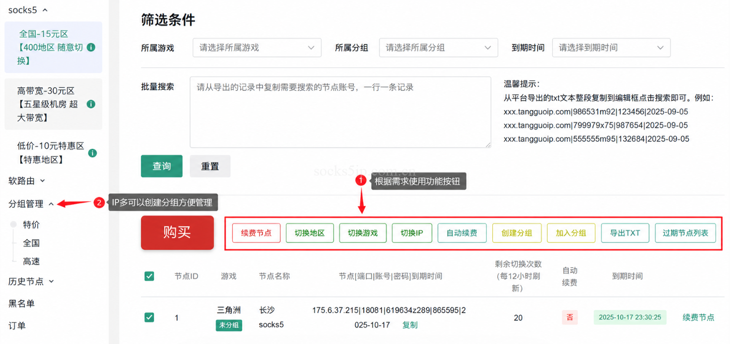Click the 未分组 tag under 三角洲
Screen dimensions: 730x344
229,325
